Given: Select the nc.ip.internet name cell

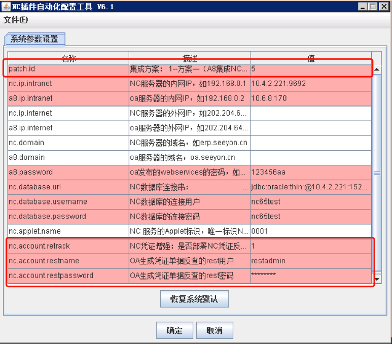Looking at the screenshot, I should [68, 113].
